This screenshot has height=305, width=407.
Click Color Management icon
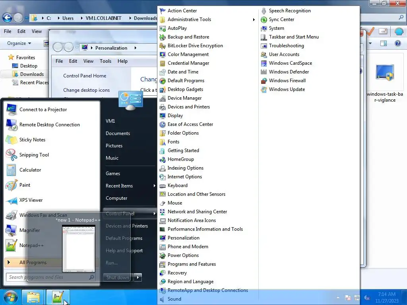[x=163, y=54]
